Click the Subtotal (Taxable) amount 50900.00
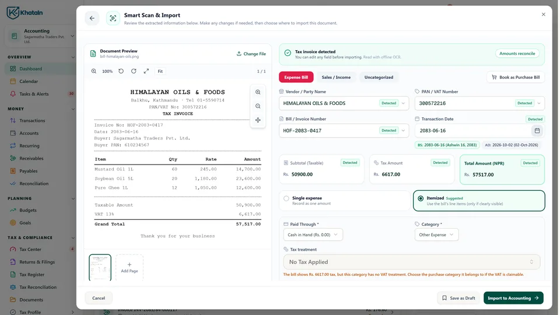Image resolution: width=560 pixels, height=315 pixels. [x=302, y=174]
